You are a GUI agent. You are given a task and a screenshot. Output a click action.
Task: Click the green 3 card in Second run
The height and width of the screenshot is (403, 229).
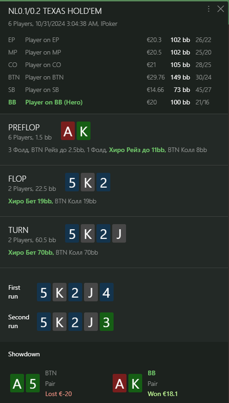tap(107, 322)
